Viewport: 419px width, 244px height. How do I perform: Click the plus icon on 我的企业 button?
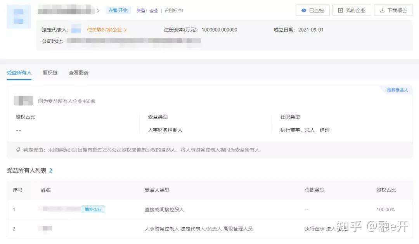point(341,10)
